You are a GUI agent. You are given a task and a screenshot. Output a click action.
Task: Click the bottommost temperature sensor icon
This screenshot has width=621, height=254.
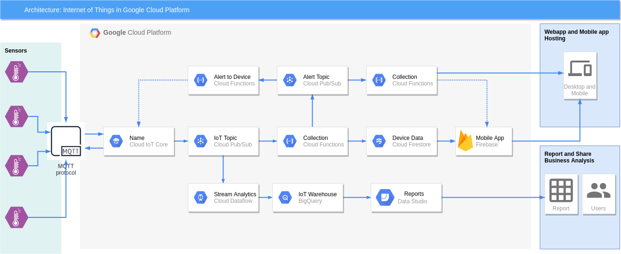[x=16, y=217]
